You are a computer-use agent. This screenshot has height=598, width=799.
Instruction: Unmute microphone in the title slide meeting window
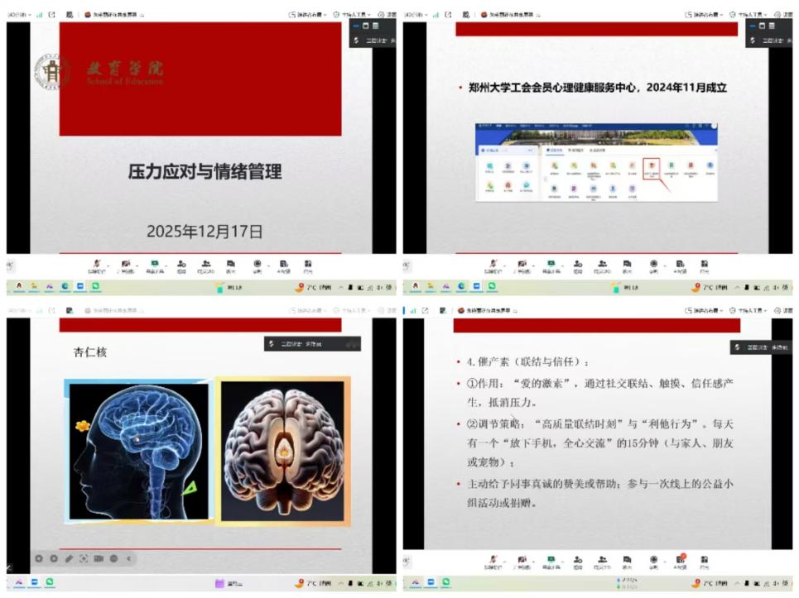pos(98,264)
